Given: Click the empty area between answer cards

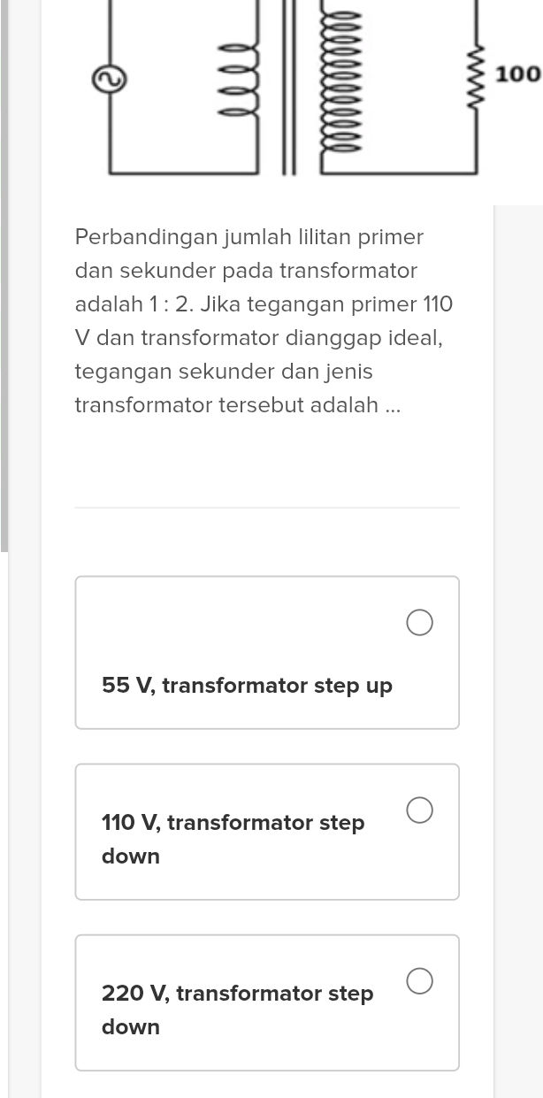Looking at the screenshot, I should [x=267, y=746].
